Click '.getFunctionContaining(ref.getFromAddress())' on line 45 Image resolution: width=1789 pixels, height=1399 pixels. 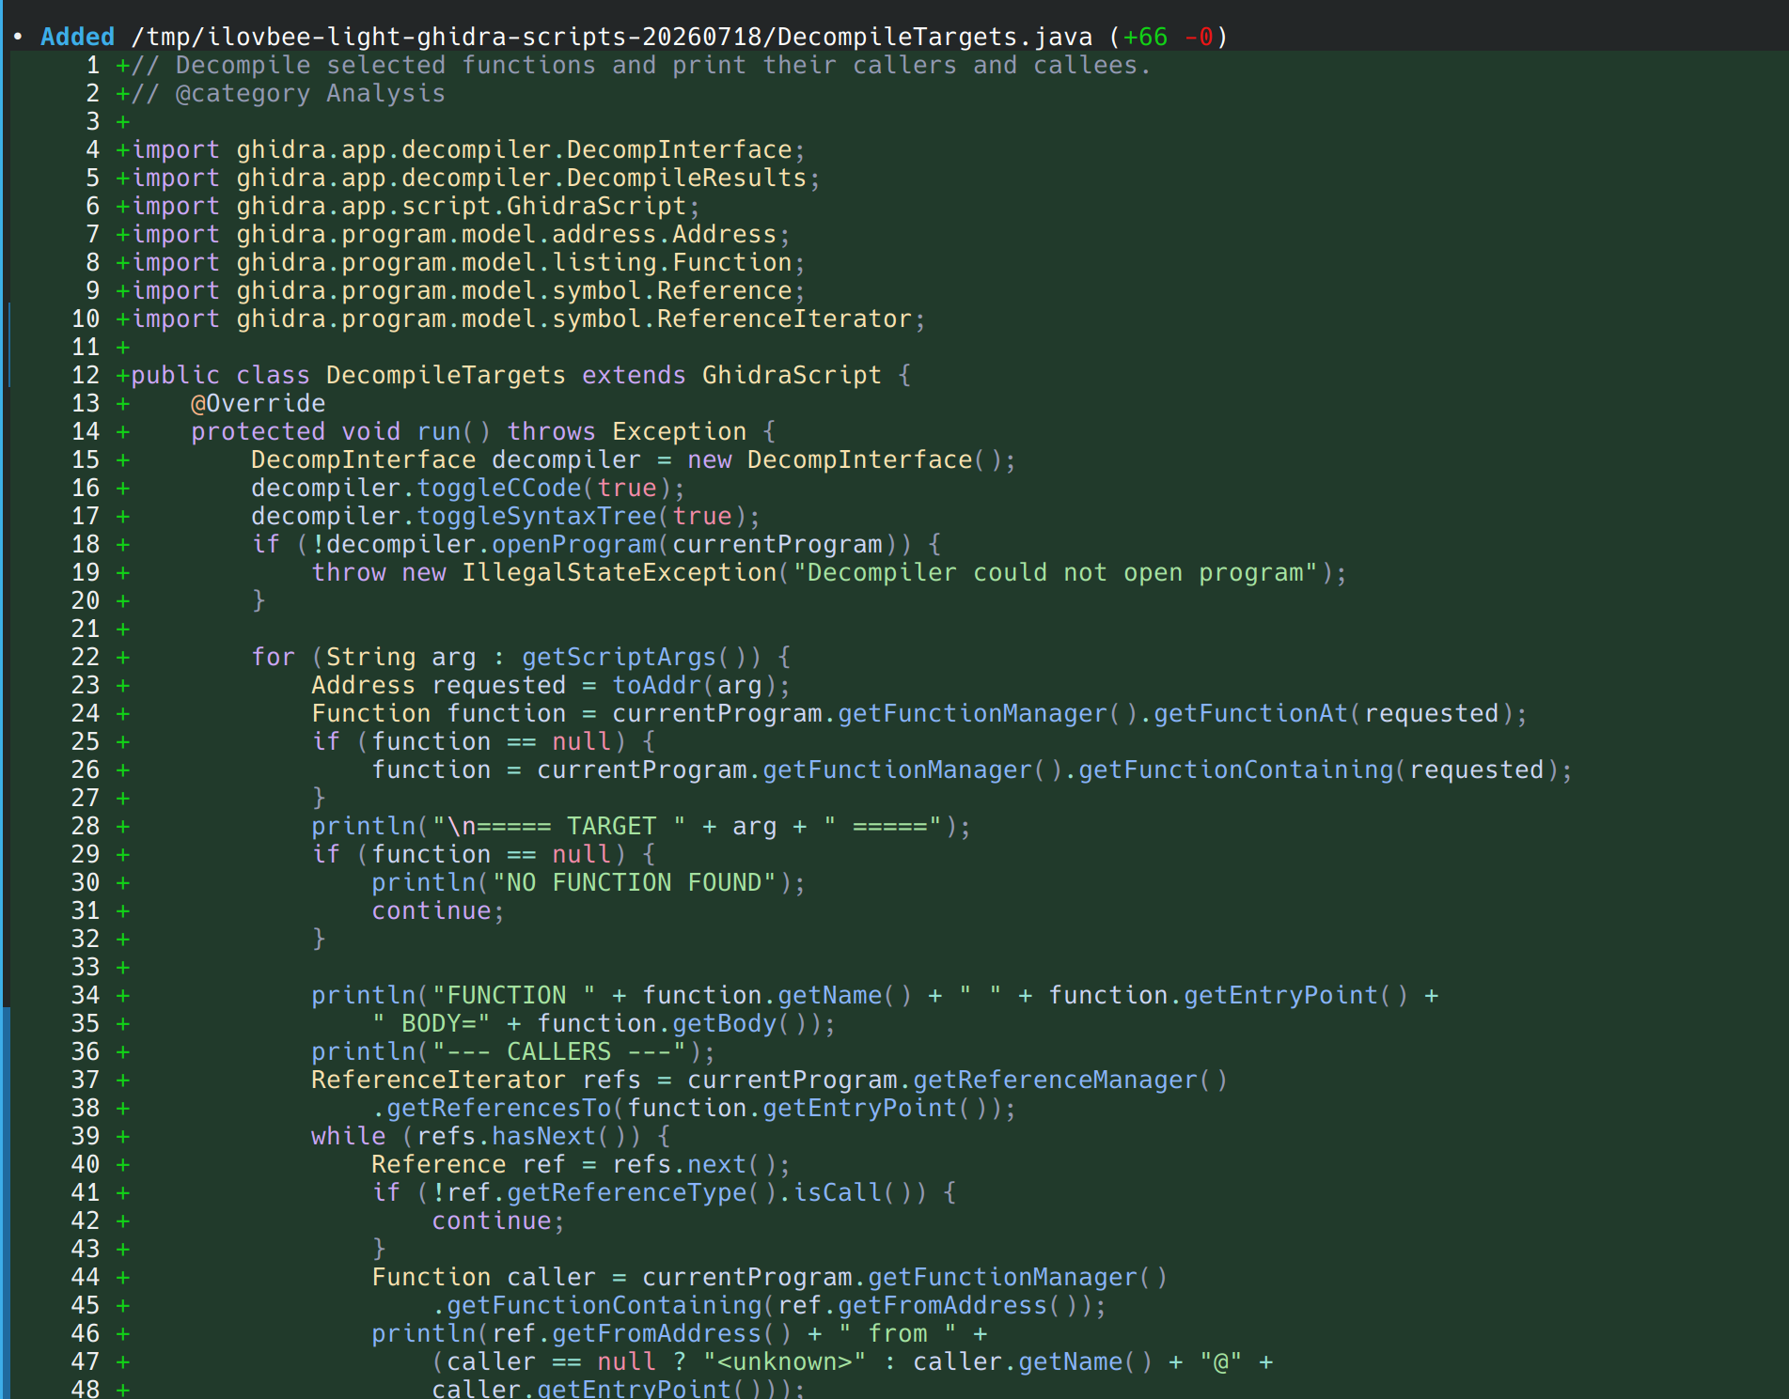point(769,1305)
